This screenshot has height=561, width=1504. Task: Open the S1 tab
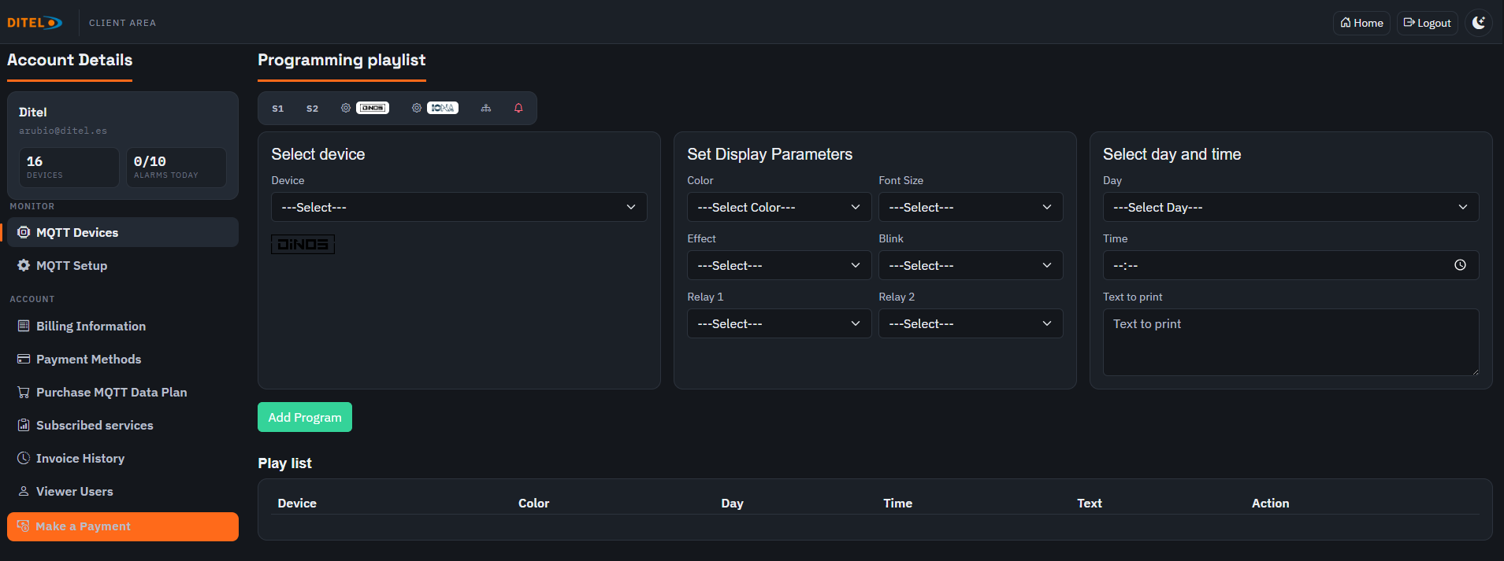(277, 109)
